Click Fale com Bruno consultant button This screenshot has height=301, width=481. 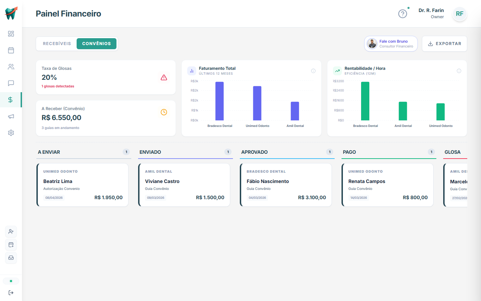pos(391,44)
